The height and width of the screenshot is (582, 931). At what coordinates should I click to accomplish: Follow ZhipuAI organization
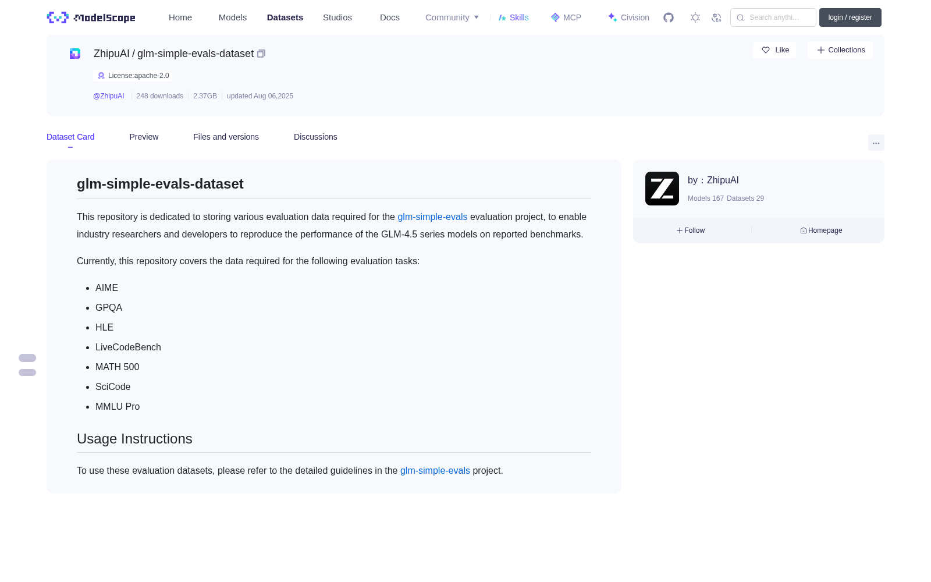(x=691, y=230)
